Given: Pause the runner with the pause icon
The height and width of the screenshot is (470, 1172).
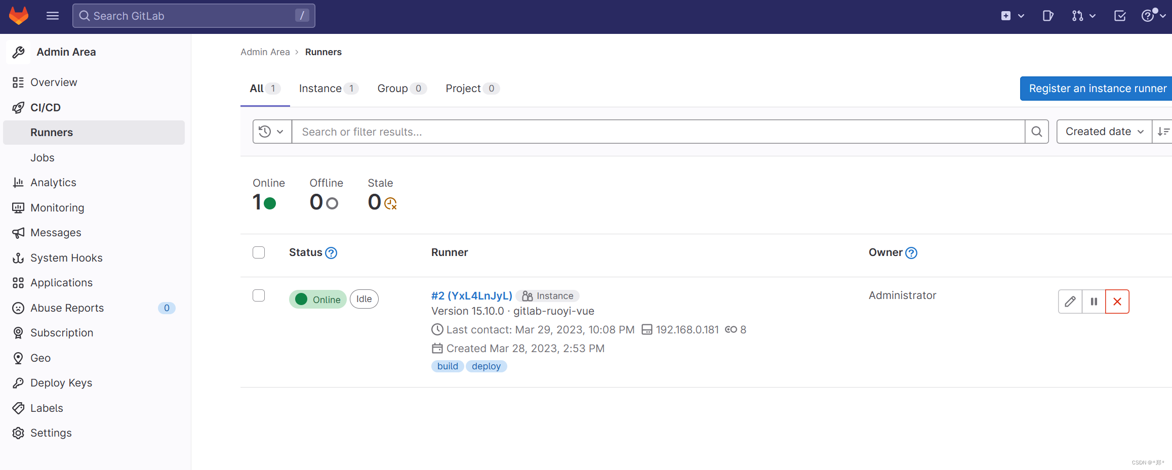Looking at the screenshot, I should click(1094, 301).
